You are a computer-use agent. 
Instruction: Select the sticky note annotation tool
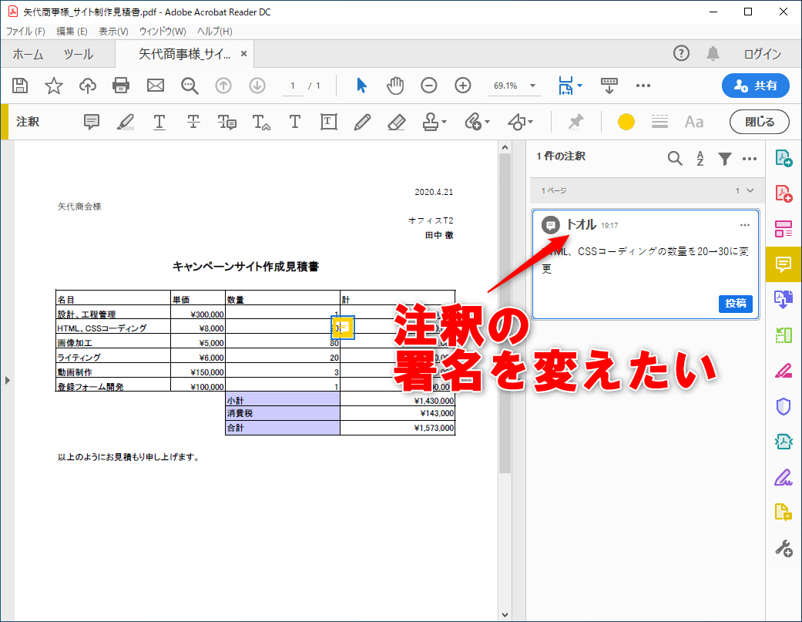tap(92, 122)
